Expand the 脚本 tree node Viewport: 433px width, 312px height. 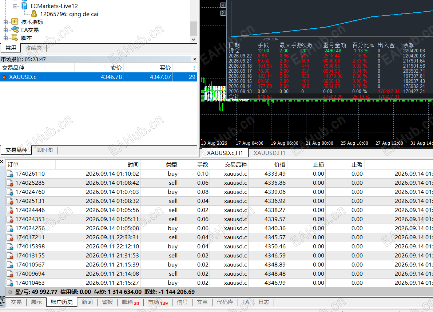(x=5, y=38)
